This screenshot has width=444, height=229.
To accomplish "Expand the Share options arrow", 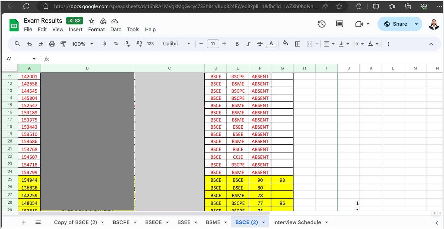I will (x=416, y=24).
